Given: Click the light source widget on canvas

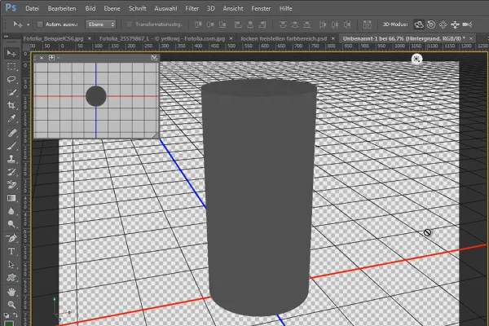Looking at the screenshot, I should tap(416, 59).
